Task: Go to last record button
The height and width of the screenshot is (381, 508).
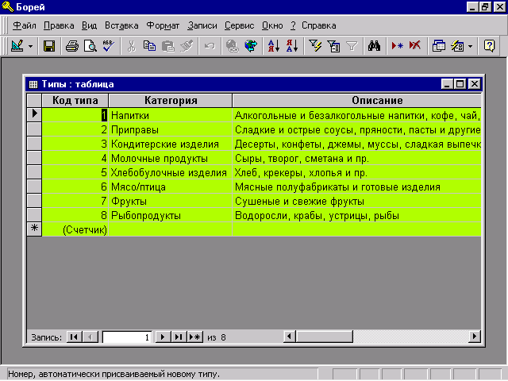Action: (179, 337)
